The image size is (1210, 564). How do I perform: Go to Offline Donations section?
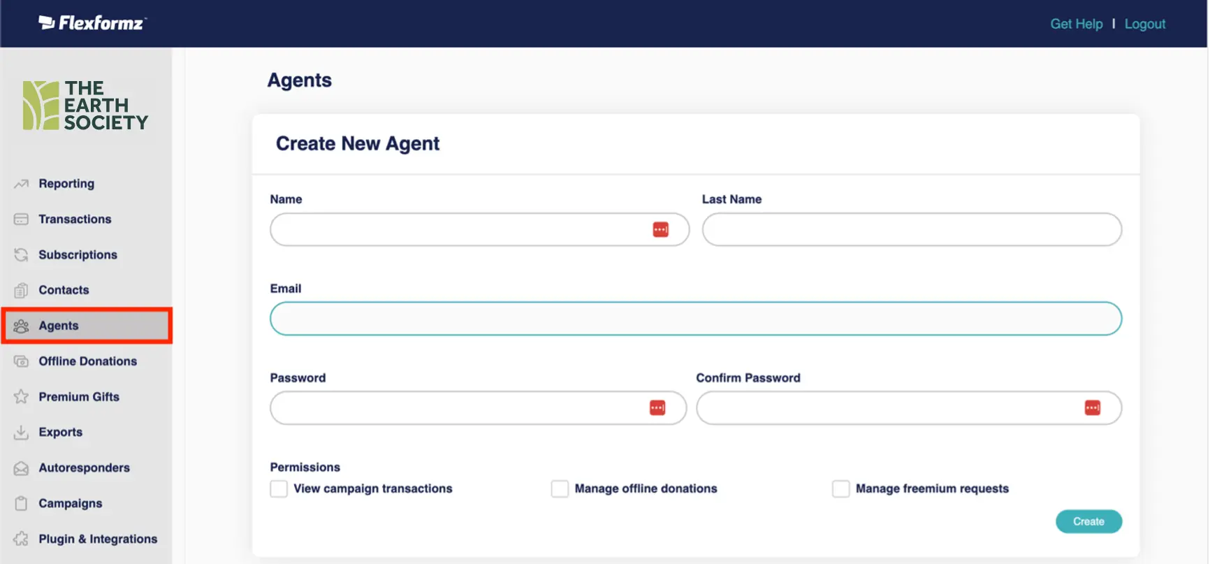click(x=87, y=361)
